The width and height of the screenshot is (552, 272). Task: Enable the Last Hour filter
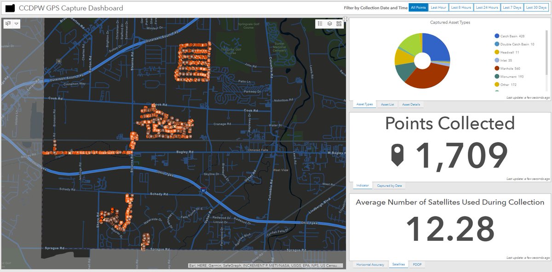[x=438, y=7]
